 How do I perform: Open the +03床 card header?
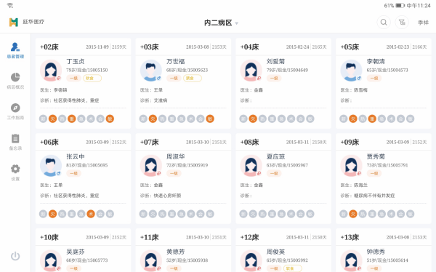[183, 47]
